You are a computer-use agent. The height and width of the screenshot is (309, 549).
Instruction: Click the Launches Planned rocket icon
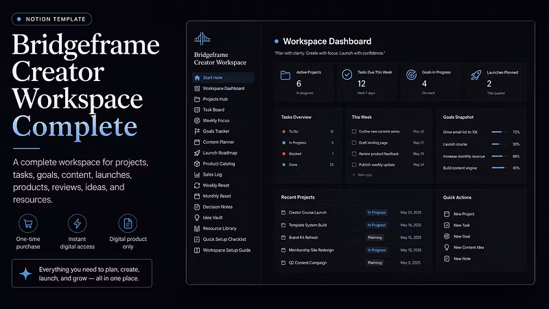click(476, 75)
